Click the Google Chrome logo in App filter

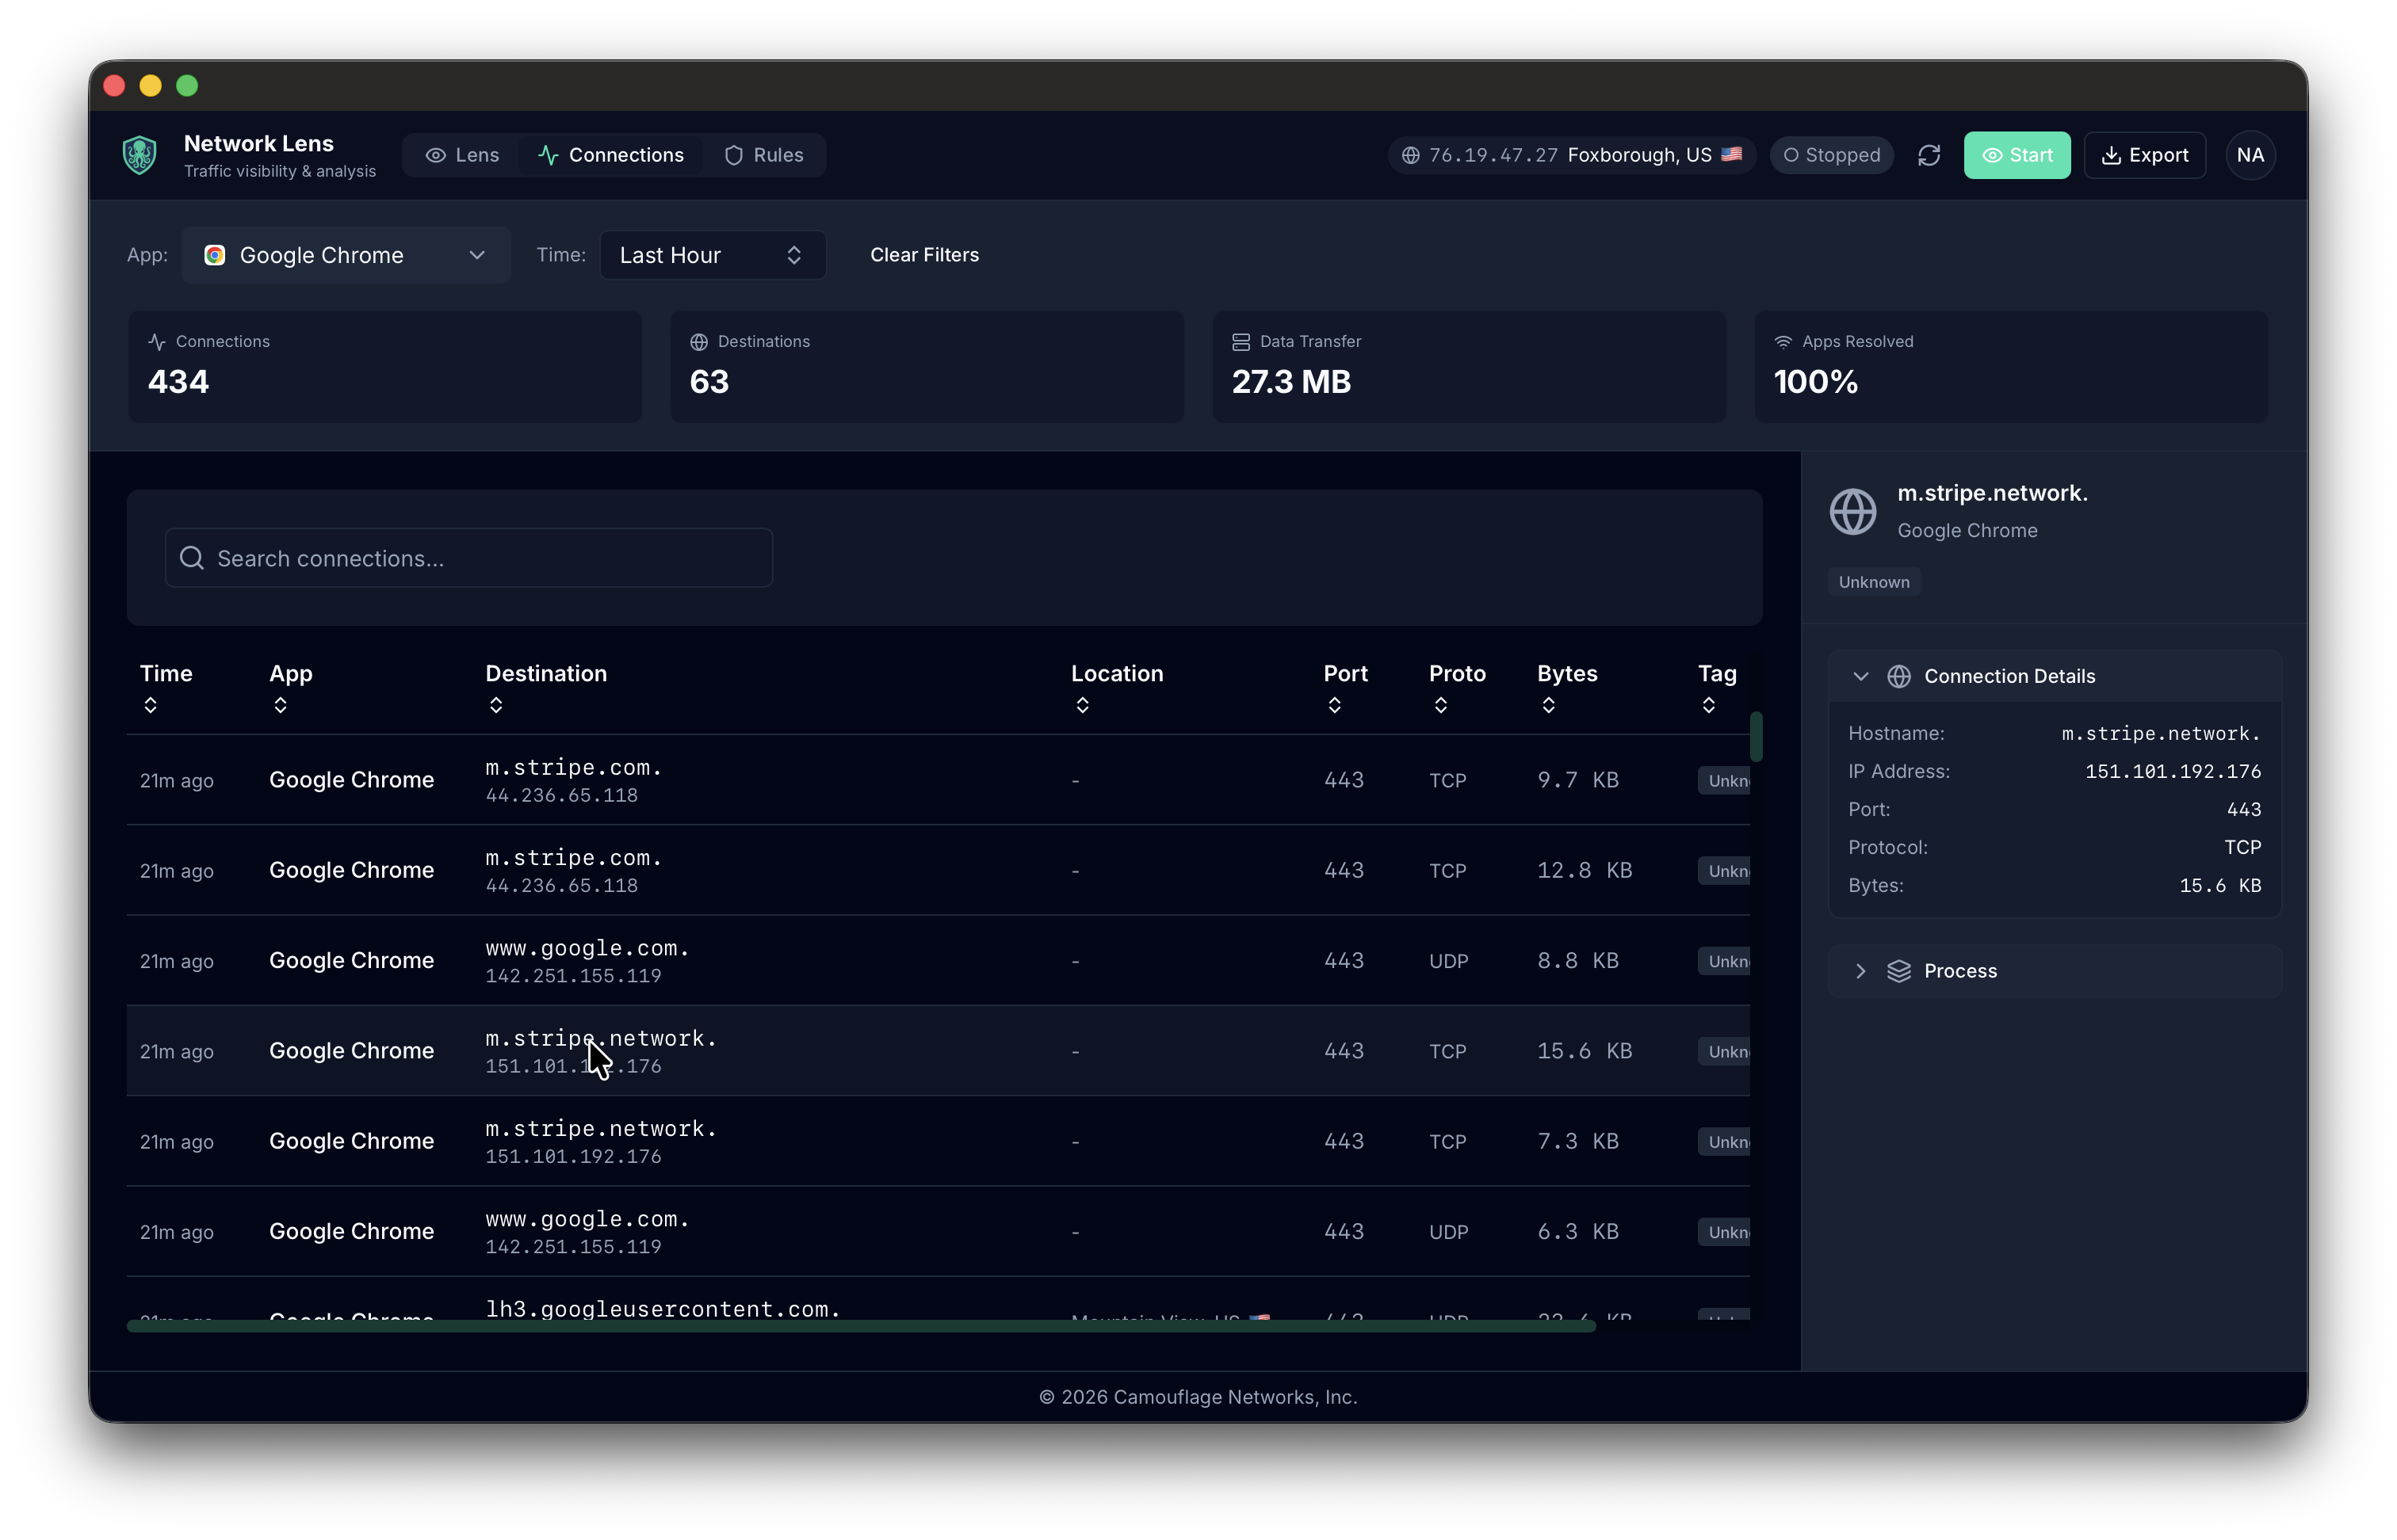tap(214, 255)
